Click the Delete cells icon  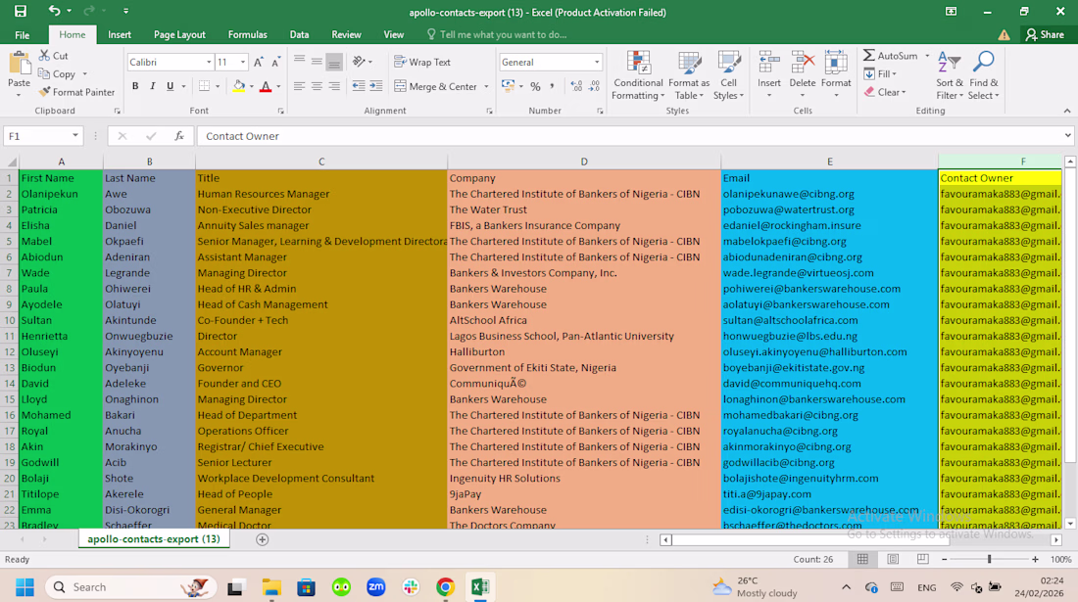803,64
